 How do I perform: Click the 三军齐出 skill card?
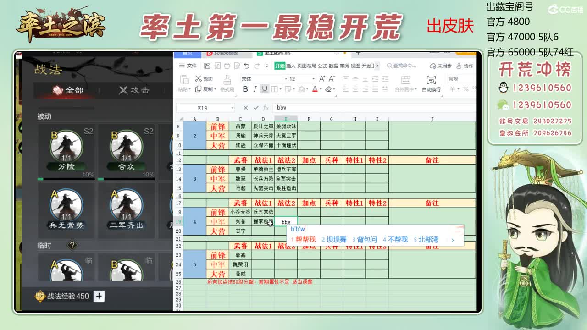pyautogui.click(x=126, y=210)
